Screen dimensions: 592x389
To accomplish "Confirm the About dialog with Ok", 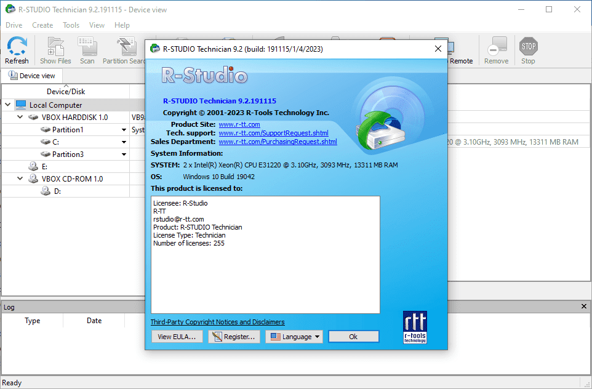I will click(x=353, y=337).
